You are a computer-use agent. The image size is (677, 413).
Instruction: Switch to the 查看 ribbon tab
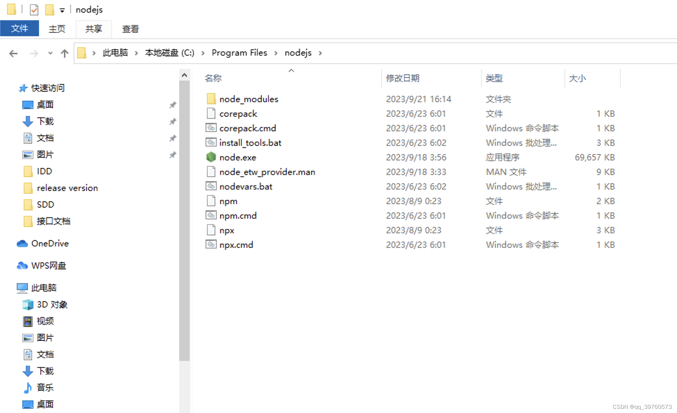click(x=130, y=29)
